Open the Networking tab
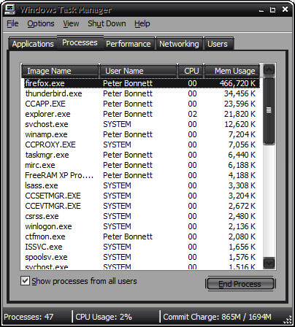Screen dimensions: 295x327 coord(179,44)
